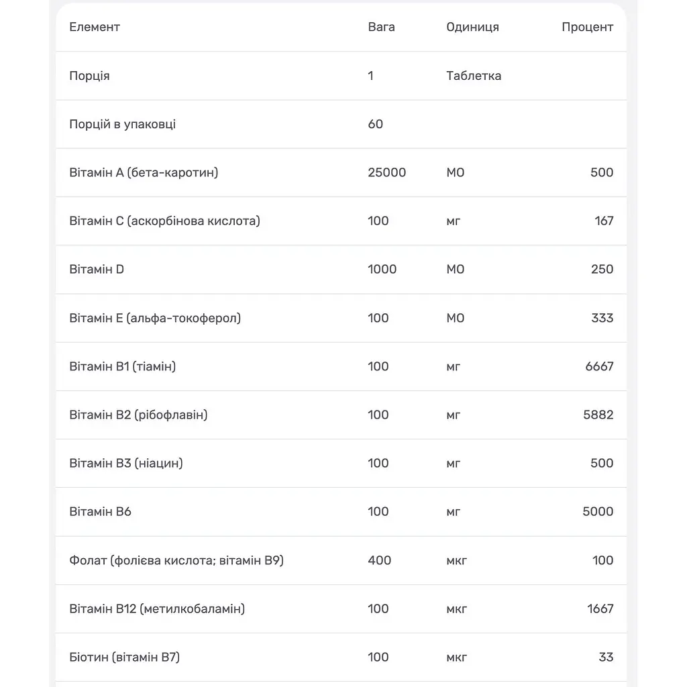Click the 25000 weight value

point(387,172)
